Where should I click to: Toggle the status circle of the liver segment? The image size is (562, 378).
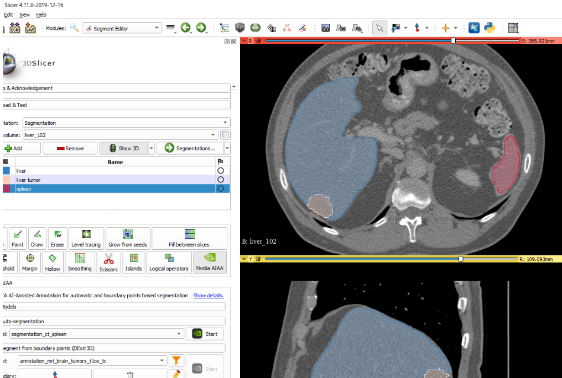(x=221, y=171)
